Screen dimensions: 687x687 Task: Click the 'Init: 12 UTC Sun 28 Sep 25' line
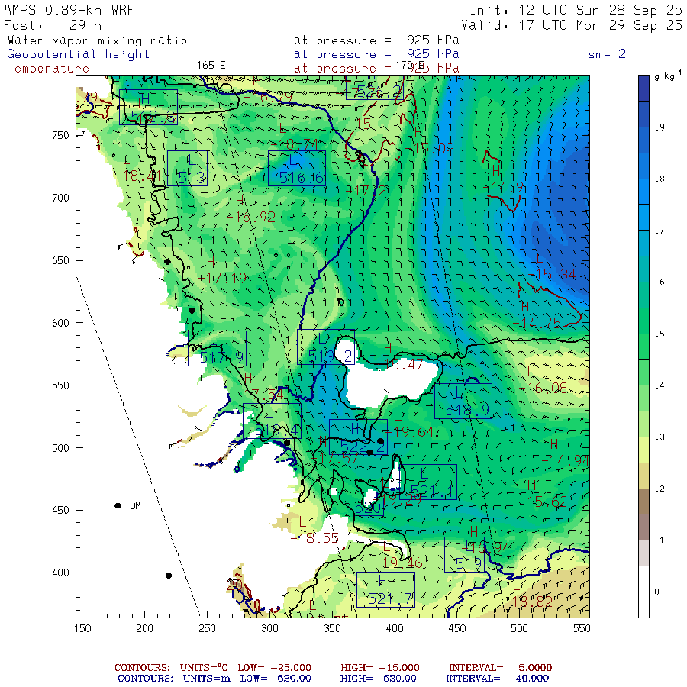click(x=576, y=10)
